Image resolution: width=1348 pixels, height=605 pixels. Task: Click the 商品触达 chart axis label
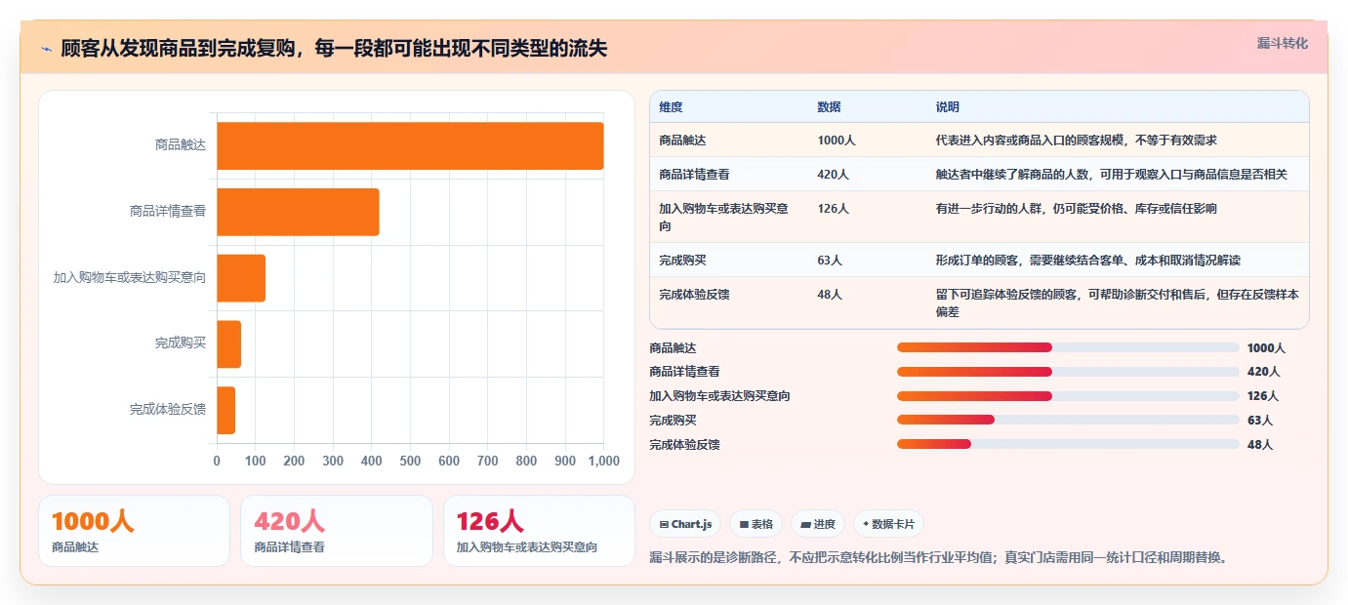[x=181, y=145]
